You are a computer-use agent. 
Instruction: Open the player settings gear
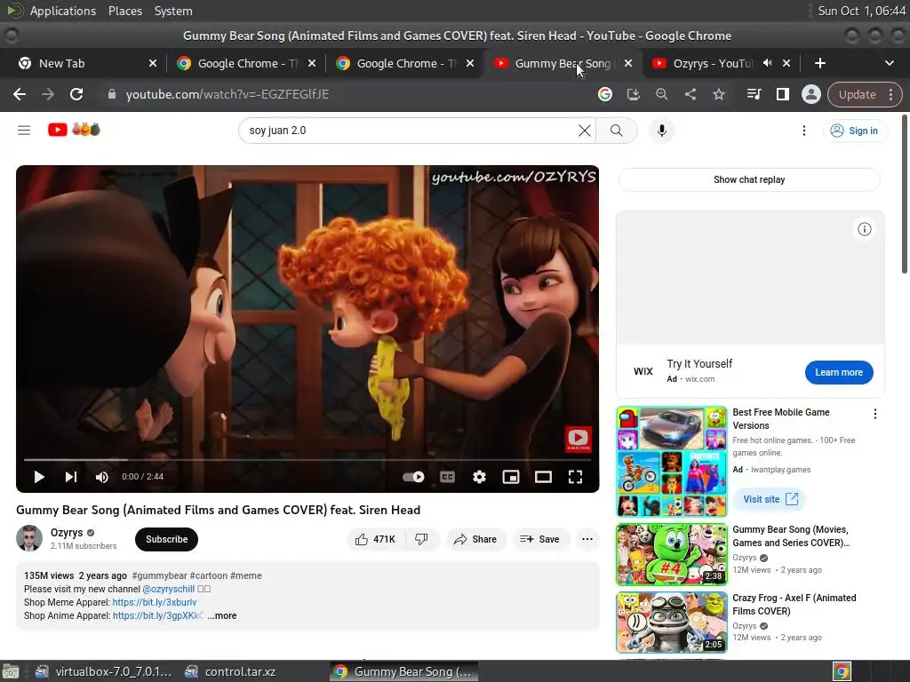coord(479,477)
